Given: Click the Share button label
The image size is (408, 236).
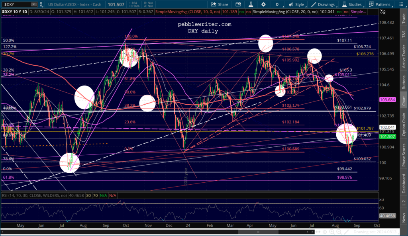Looking at the screenshot, I should pos(223,4).
